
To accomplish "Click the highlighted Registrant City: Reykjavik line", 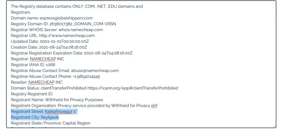I will tap(35, 117).
